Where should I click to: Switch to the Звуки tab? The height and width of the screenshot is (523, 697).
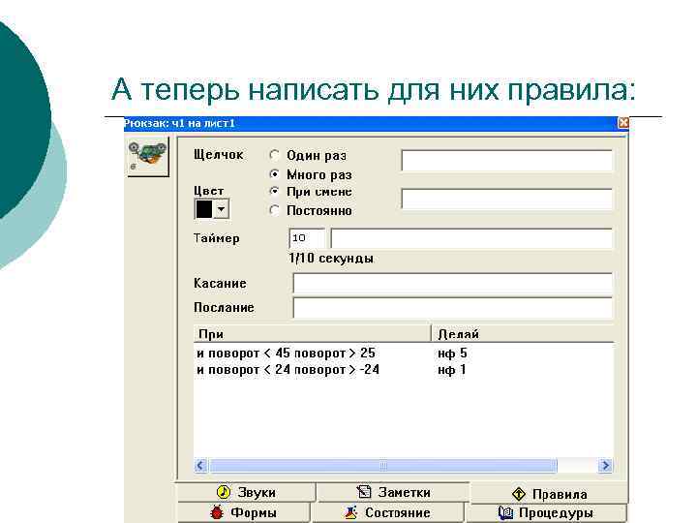246,492
